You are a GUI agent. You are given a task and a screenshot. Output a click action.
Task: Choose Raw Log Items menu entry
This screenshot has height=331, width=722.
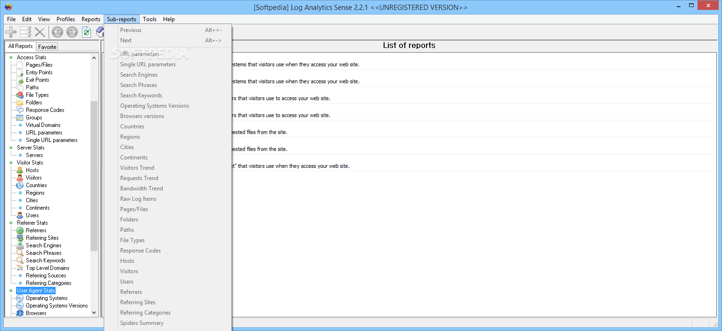[x=138, y=199]
